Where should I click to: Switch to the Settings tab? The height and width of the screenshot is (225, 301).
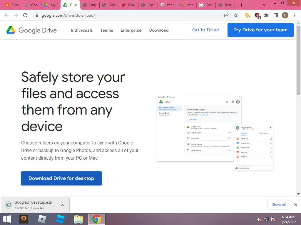[225, 5]
